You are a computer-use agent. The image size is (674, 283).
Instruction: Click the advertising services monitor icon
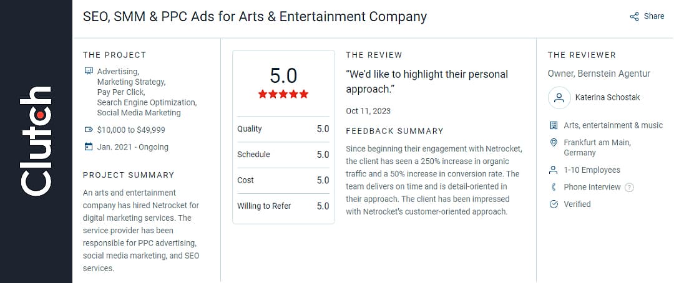[x=89, y=71]
